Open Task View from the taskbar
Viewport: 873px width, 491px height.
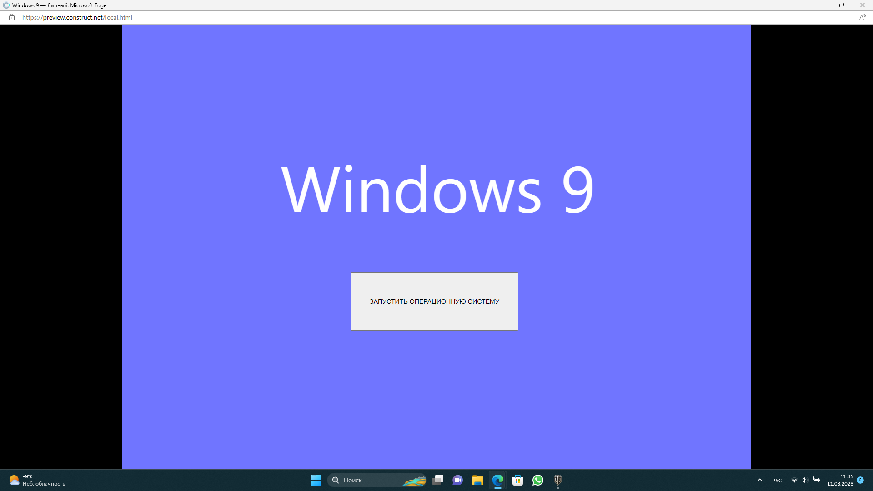tap(438, 480)
